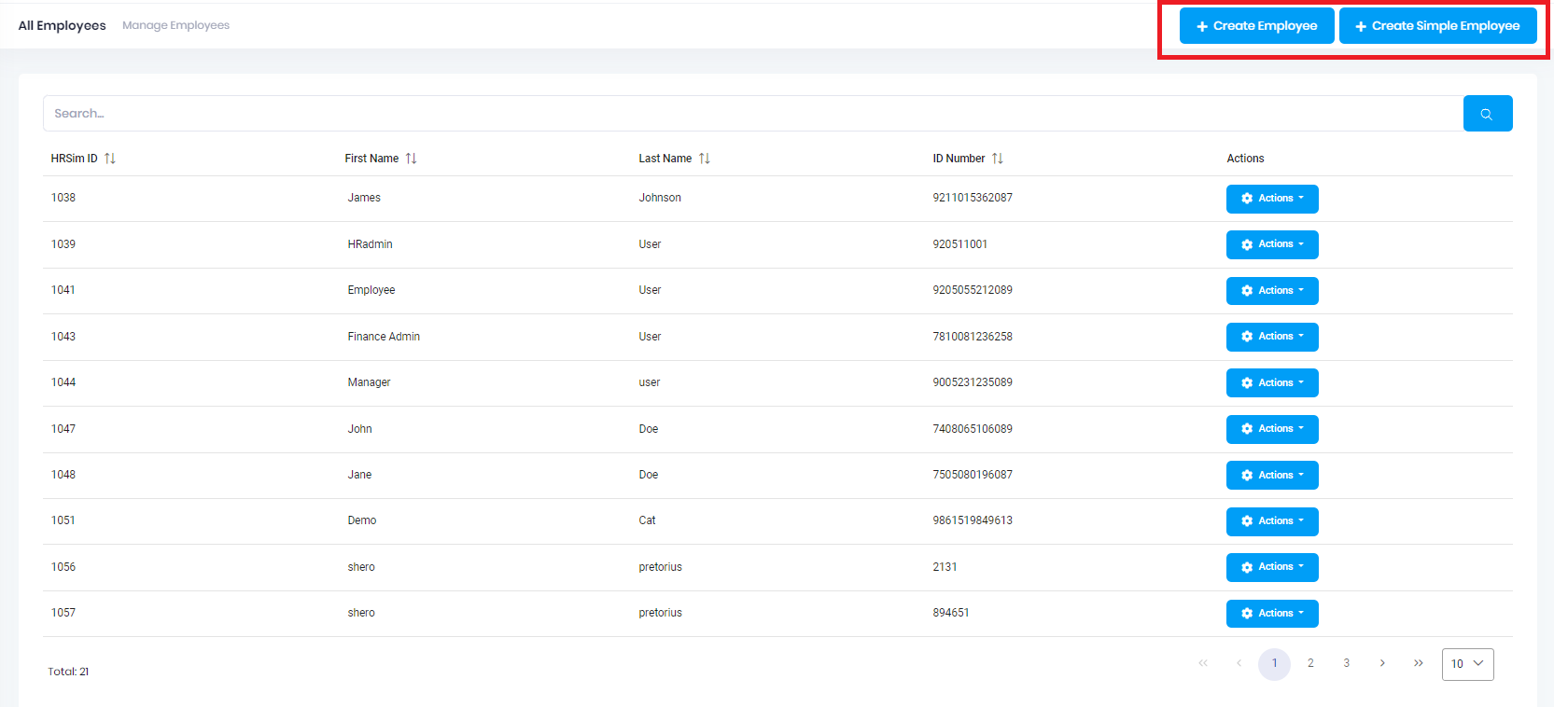Image resolution: width=1554 pixels, height=707 pixels.
Task: Click first name Jane
Action: 359,475
